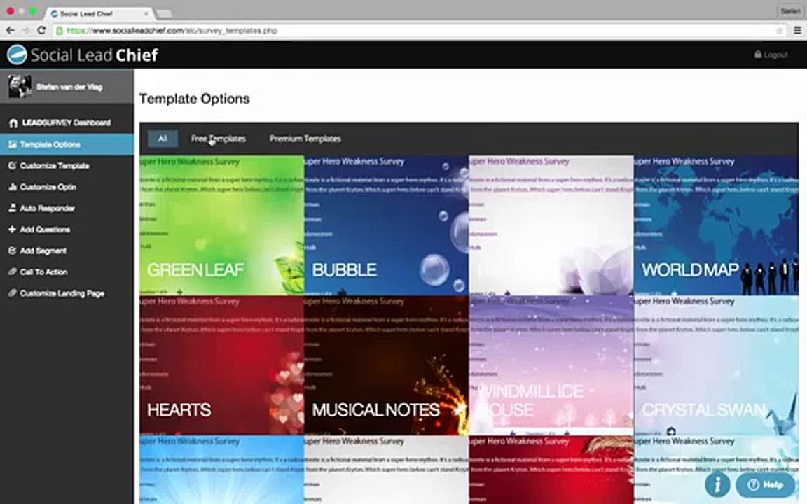Choose the blue sunburst template thumbnail

pos(222,470)
